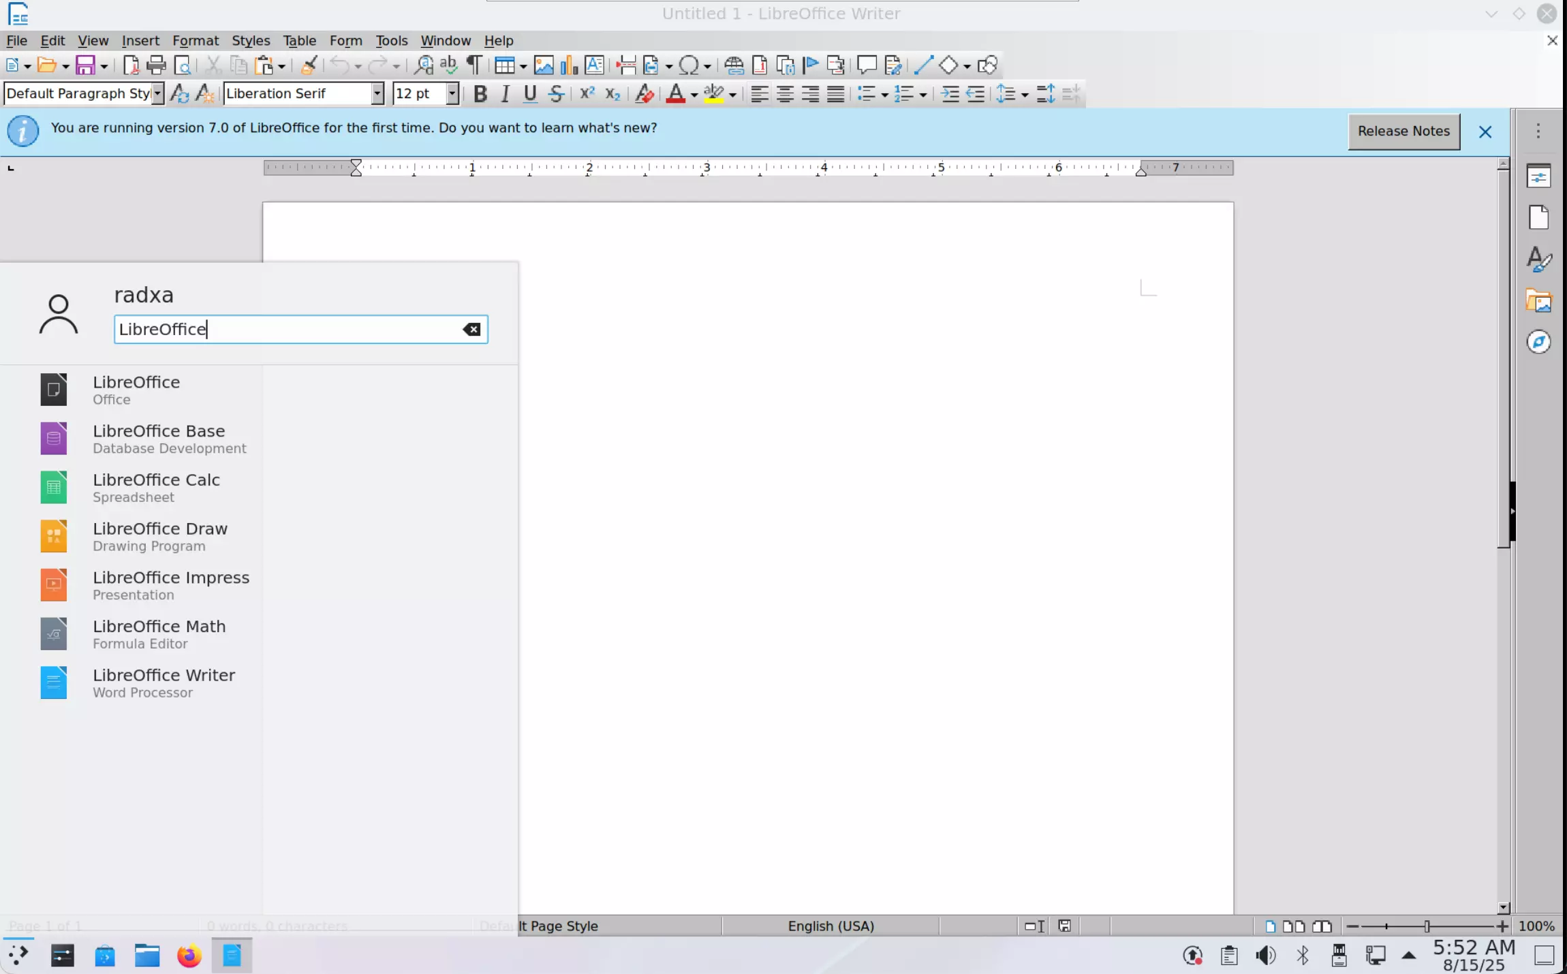Screen dimensions: 1567x974
Task: Toggle Strikethrough formatting
Action: click(x=556, y=94)
